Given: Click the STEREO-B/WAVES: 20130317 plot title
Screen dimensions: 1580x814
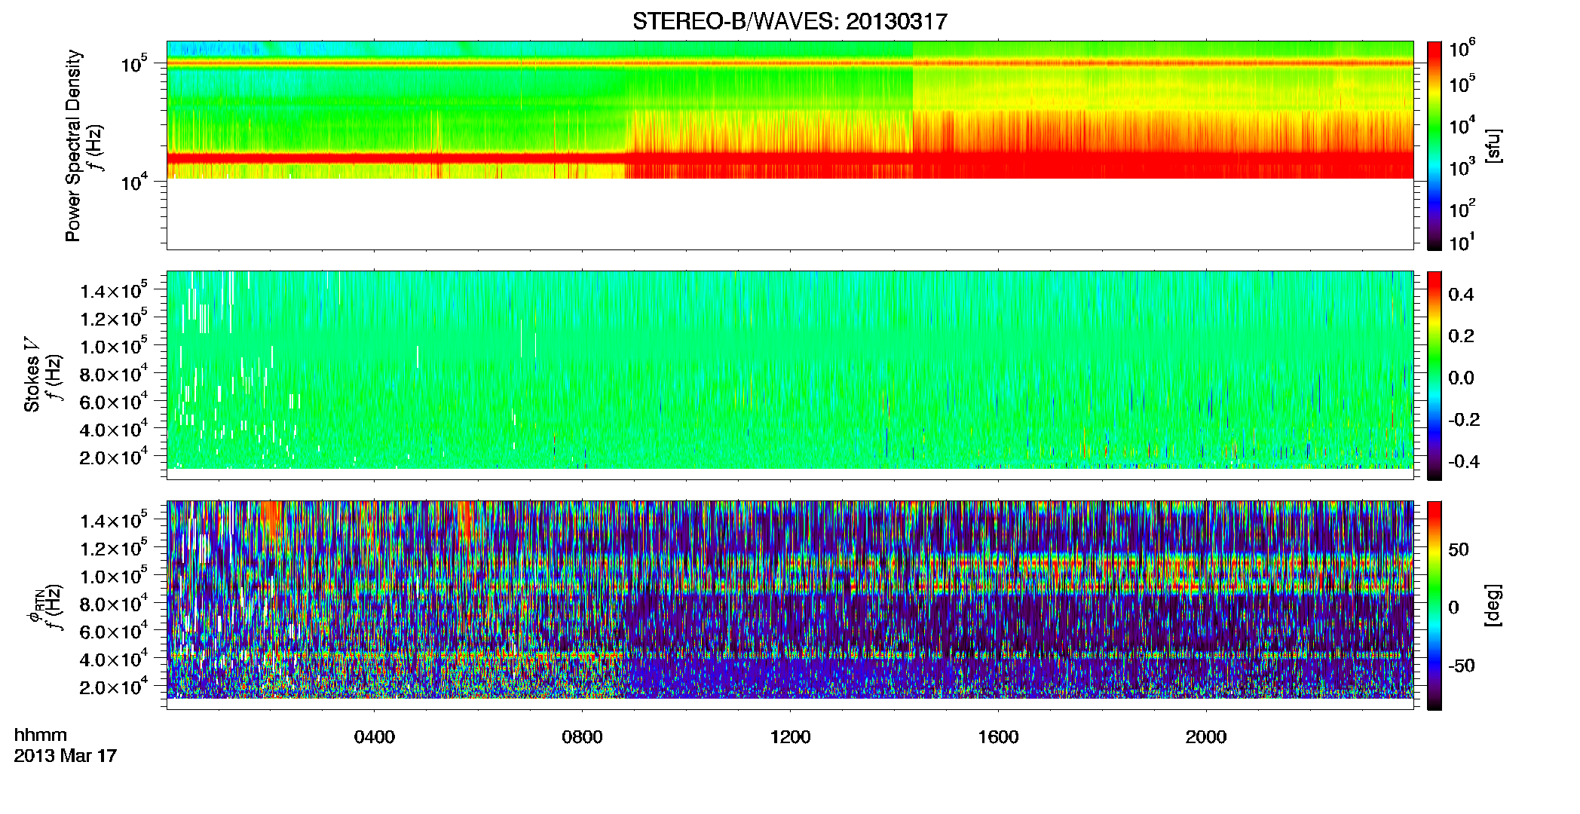Looking at the screenshot, I should click(789, 21).
